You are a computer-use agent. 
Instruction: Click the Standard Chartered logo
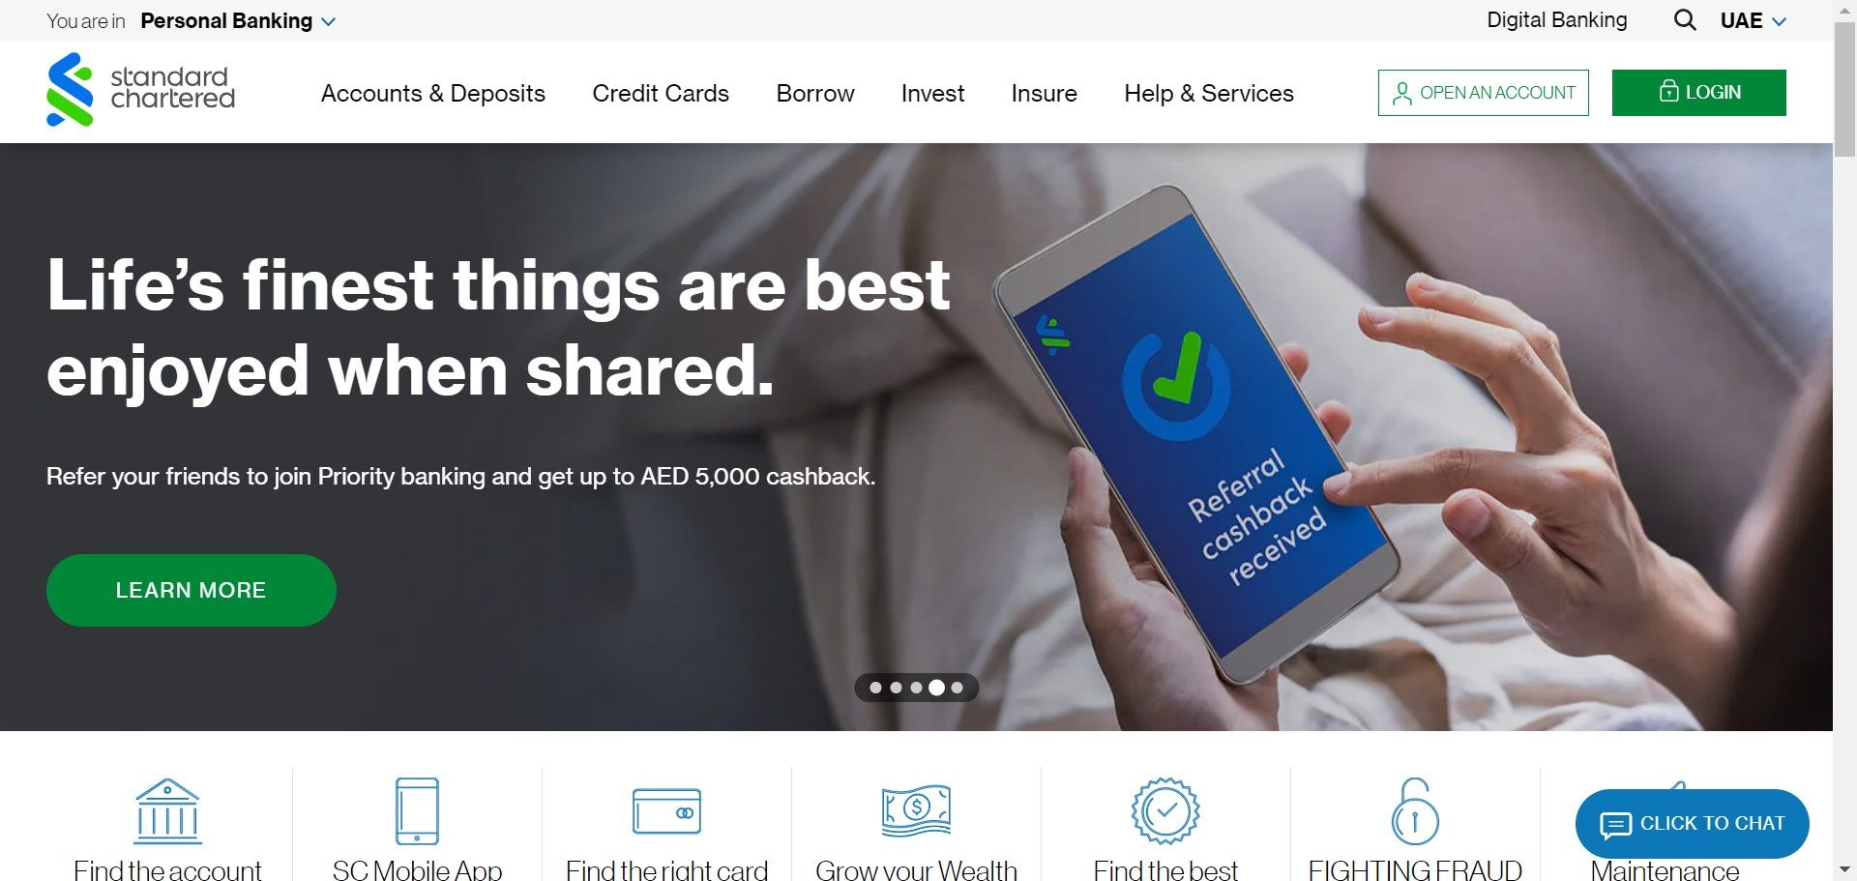[x=141, y=89]
